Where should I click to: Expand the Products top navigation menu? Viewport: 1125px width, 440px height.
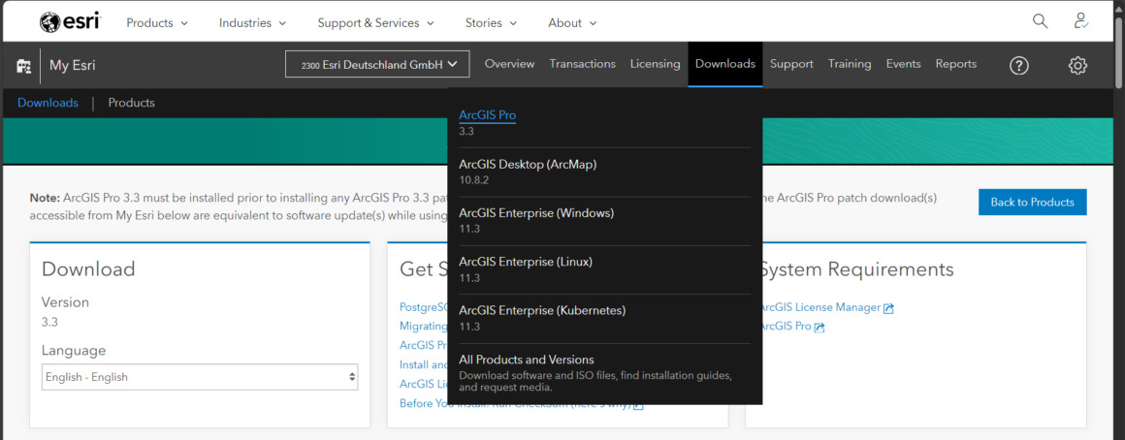tap(157, 23)
